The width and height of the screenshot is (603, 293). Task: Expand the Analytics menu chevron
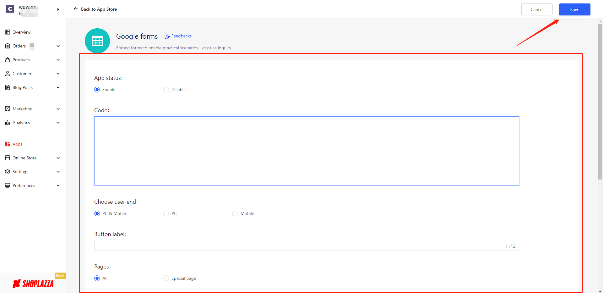[x=58, y=123]
